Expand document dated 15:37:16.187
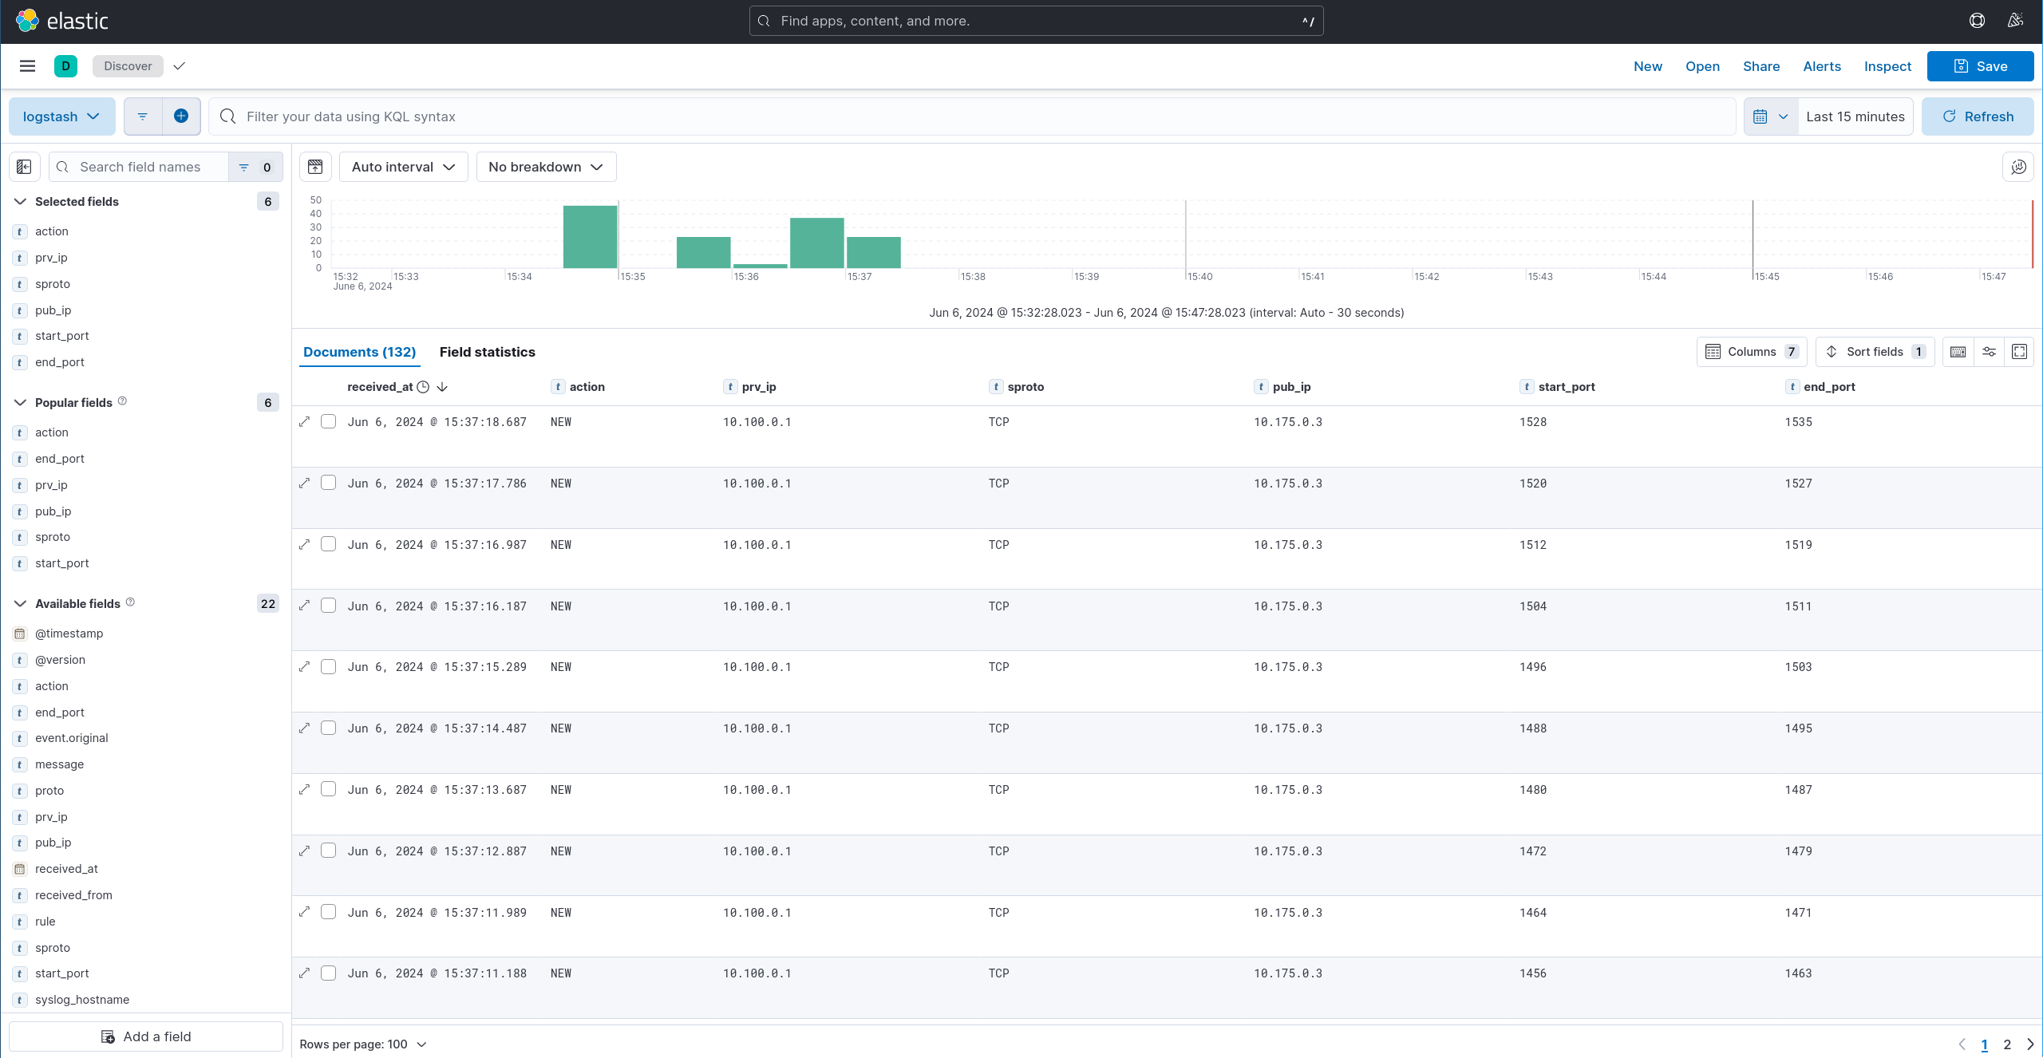 point(304,606)
